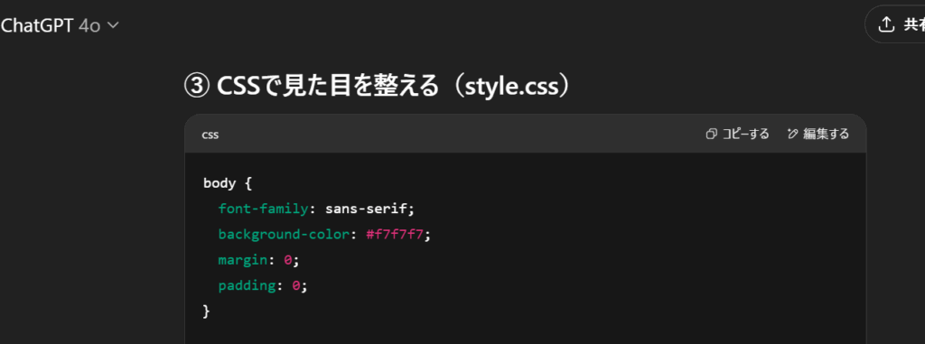
Task: Click the background-color property name
Action: [x=285, y=234]
